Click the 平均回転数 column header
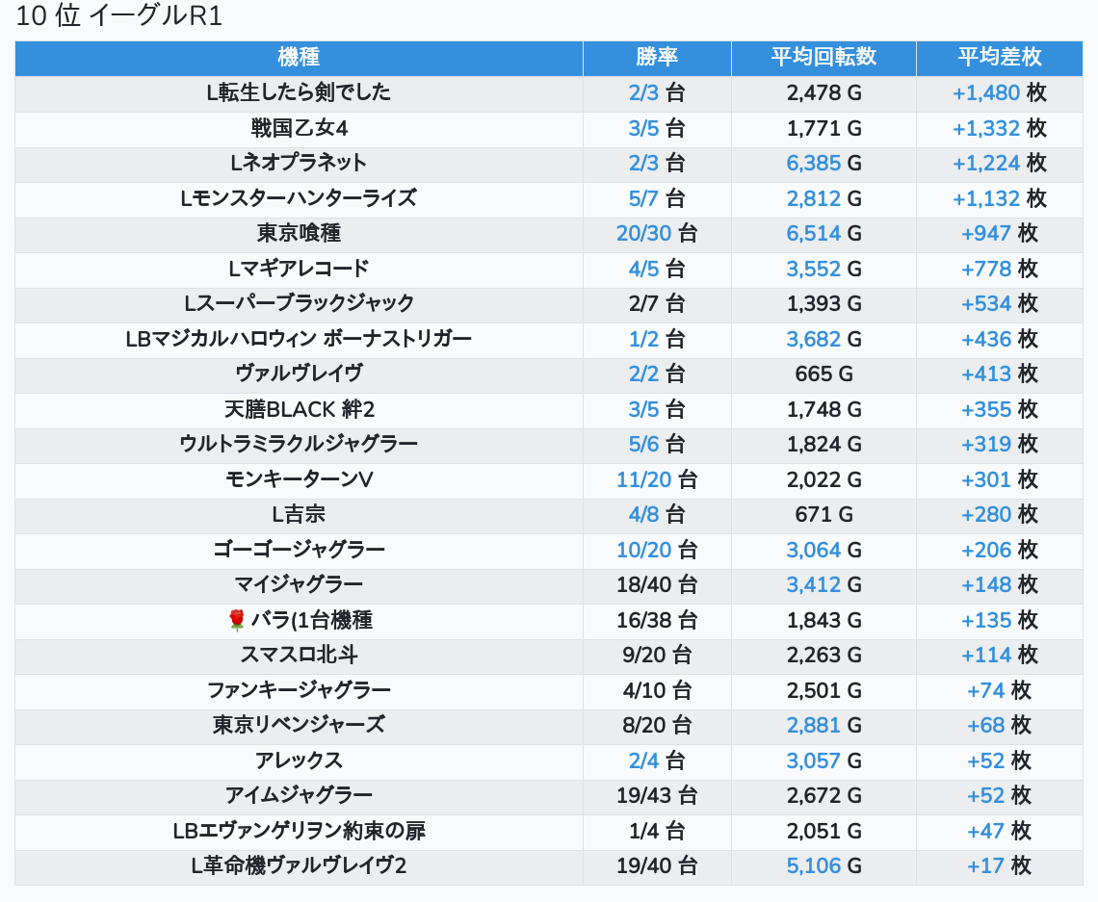The image size is (1098, 902). click(x=823, y=58)
